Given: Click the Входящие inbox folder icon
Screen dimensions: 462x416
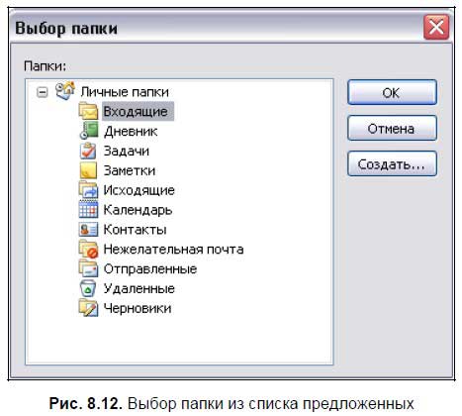Looking at the screenshot, I should pos(88,111).
